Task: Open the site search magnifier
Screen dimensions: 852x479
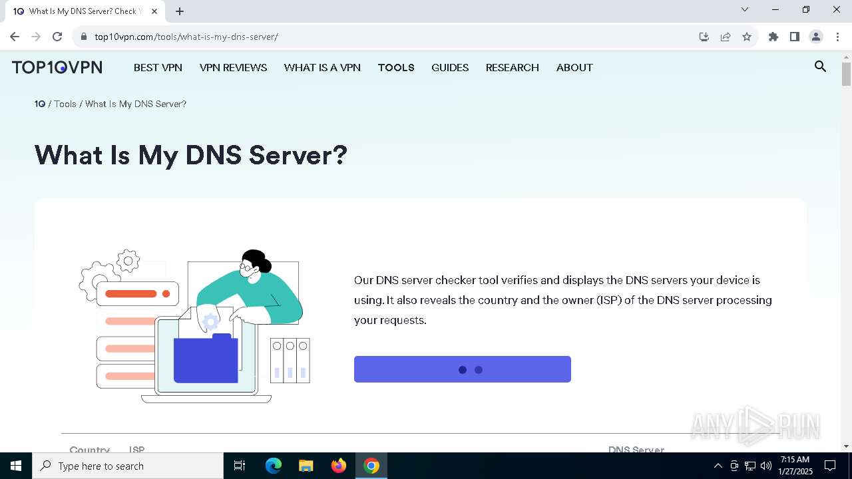Action: (x=820, y=67)
